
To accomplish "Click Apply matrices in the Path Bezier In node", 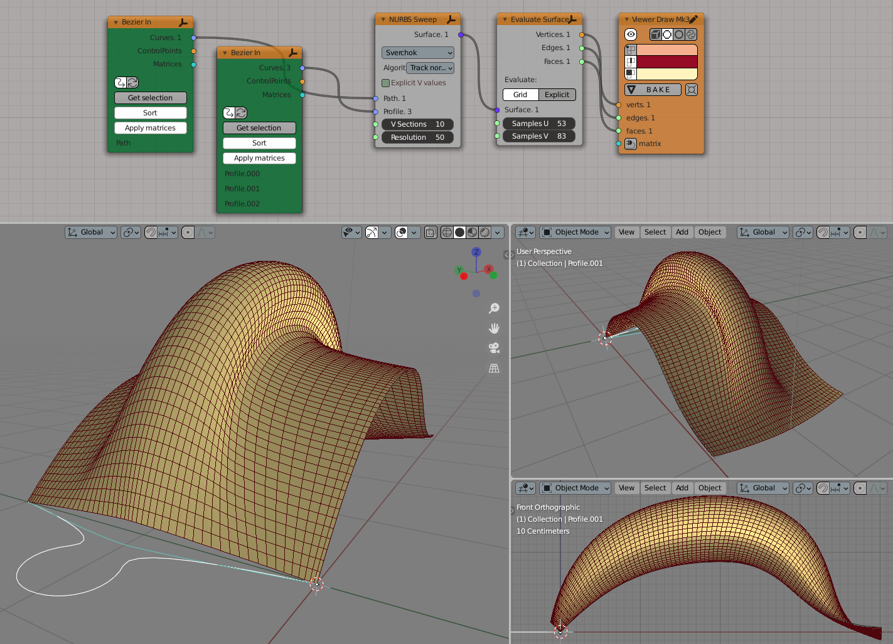I will (151, 128).
